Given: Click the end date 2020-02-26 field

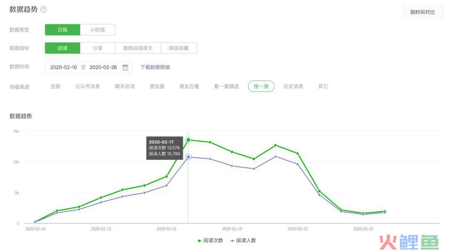Looking at the screenshot, I should pyautogui.click(x=103, y=67).
